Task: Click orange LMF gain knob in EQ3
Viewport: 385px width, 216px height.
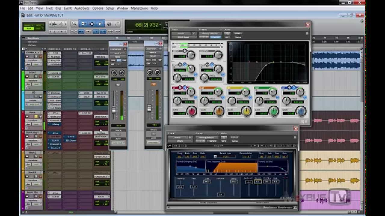Action: pyautogui.click(x=219, y=111)
